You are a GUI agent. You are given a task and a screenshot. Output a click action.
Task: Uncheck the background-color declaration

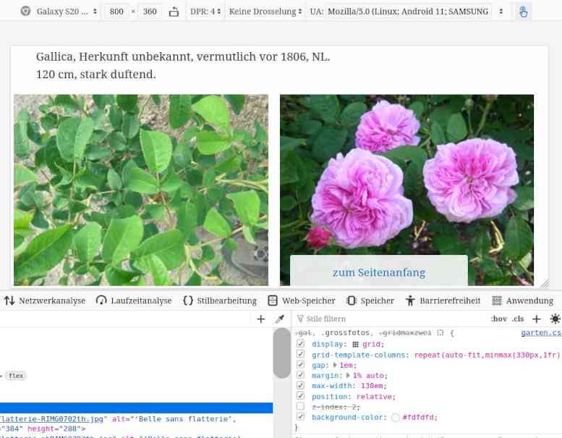(300, 417)
